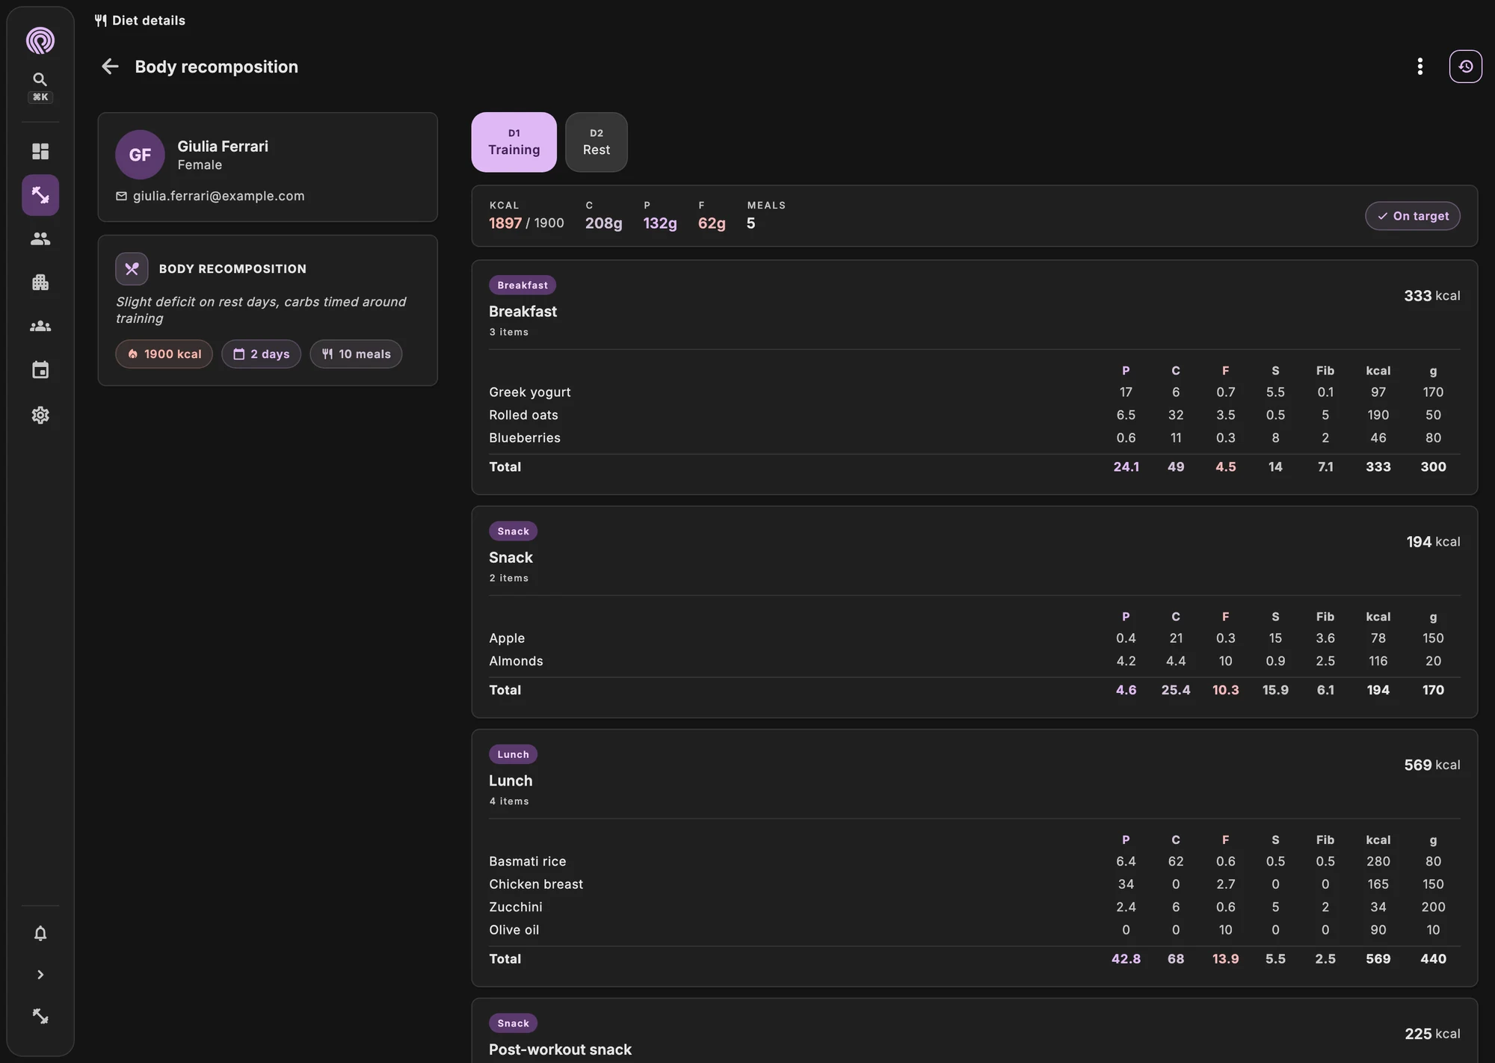
Task: Open the three-dot more options menu
Action: tap(1420, 67)
